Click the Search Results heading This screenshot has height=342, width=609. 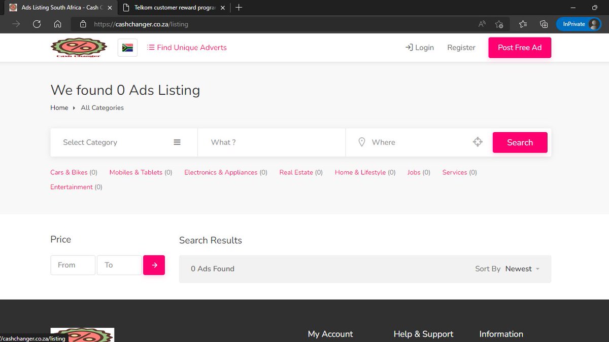(x=211, y=240)
